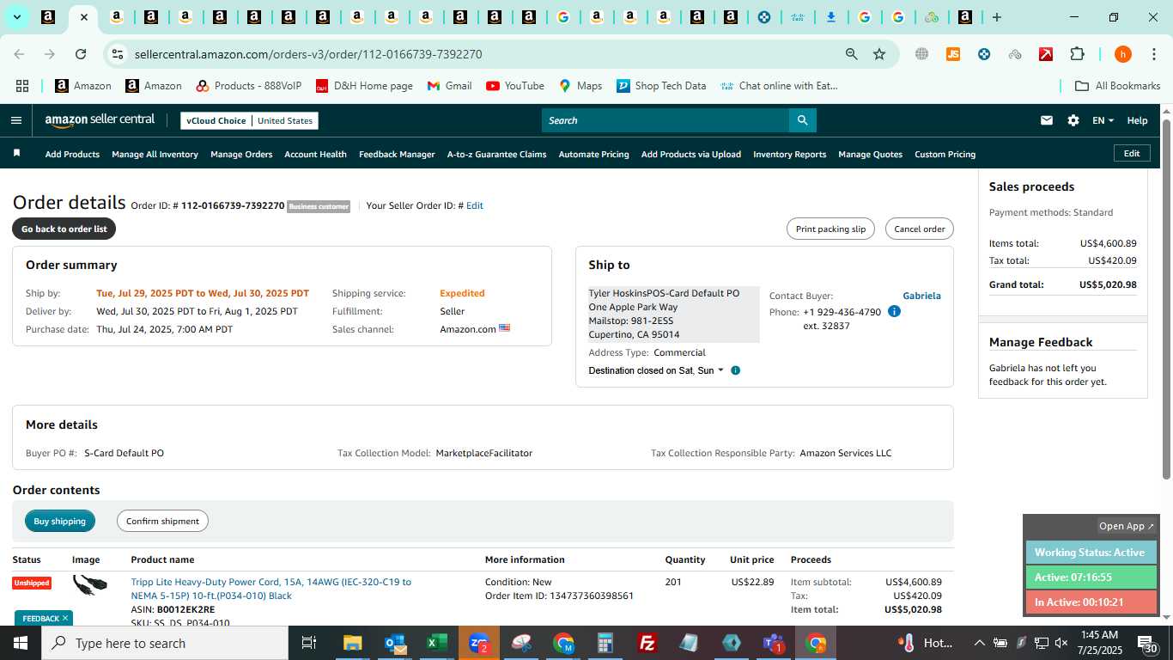Open Outlook from the taskbar
The width and height of the screenshot is (1173, 660).
[395, 643]
